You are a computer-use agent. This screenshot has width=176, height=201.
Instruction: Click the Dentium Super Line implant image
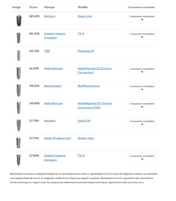point(19,21)
